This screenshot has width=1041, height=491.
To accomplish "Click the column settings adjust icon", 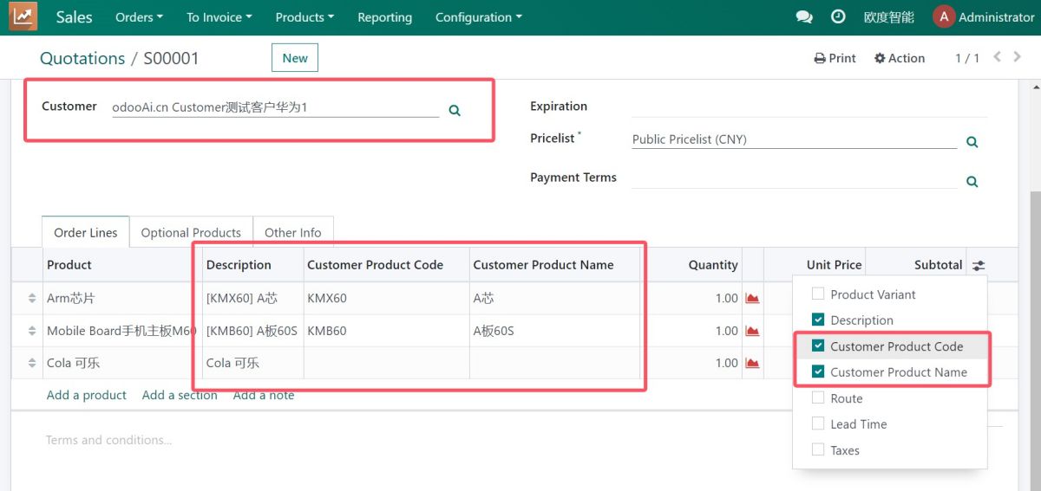I will point(979,266).
